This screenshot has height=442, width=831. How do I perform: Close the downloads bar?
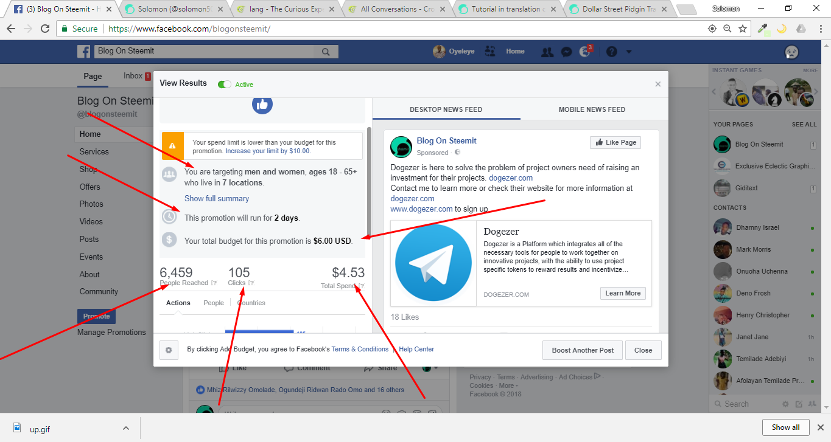(819, 427)
